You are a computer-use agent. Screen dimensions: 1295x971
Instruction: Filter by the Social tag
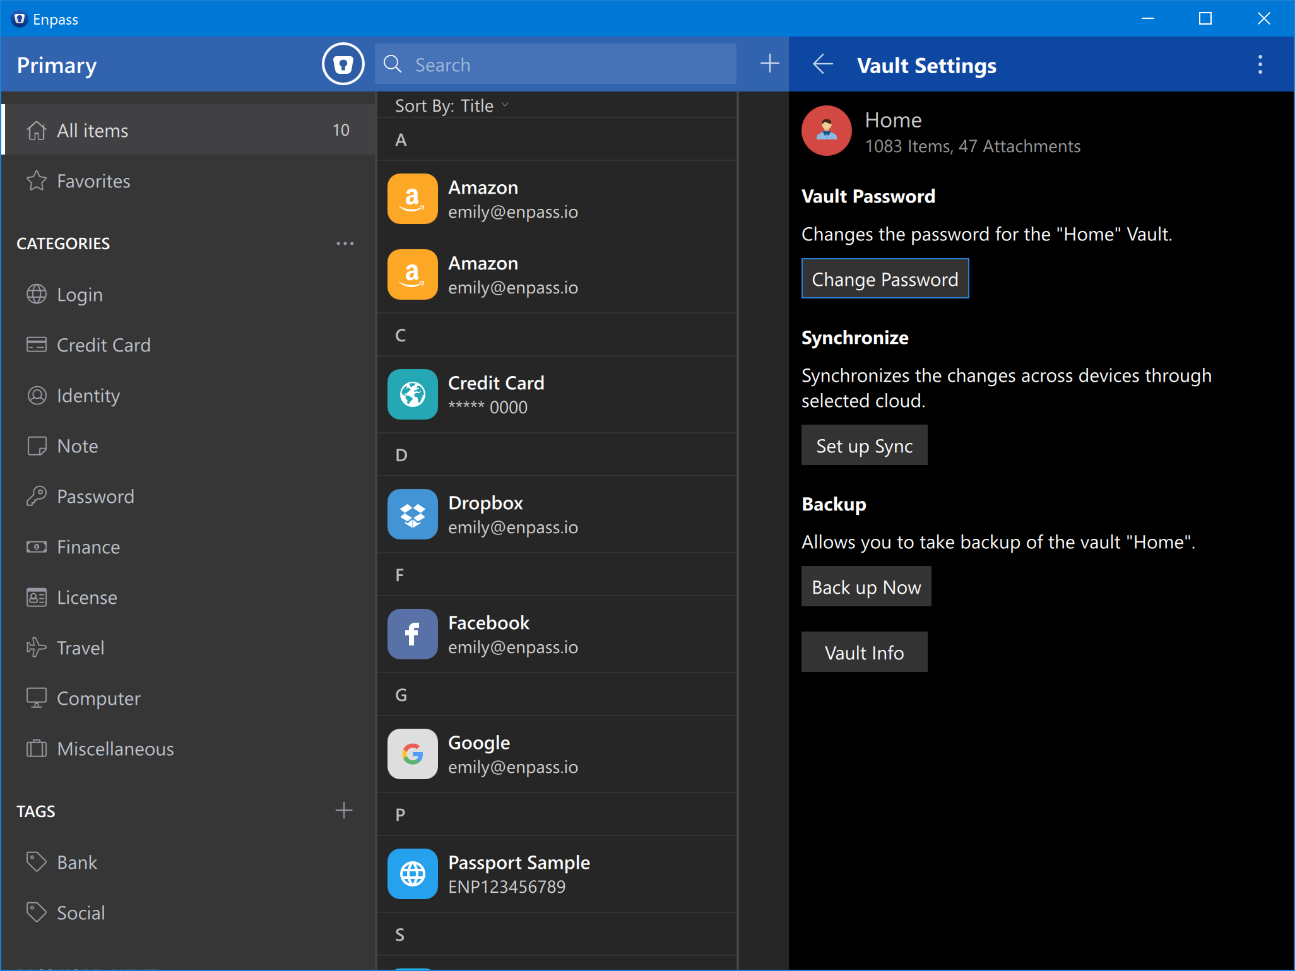point(188,913)
